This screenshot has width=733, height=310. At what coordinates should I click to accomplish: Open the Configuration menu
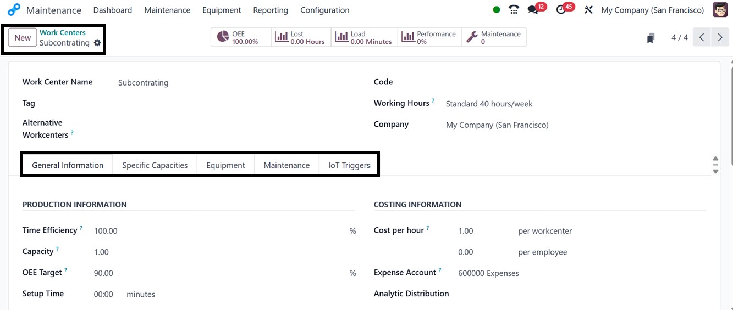324,10
